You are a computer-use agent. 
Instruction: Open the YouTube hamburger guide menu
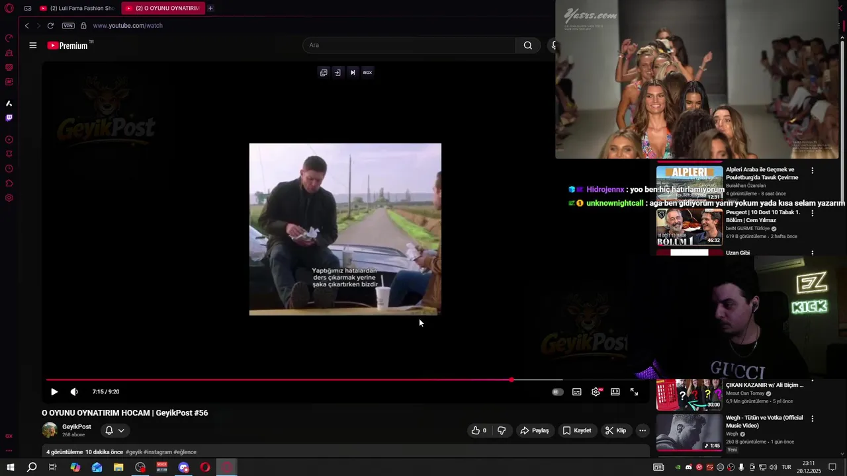click(32, 45)
